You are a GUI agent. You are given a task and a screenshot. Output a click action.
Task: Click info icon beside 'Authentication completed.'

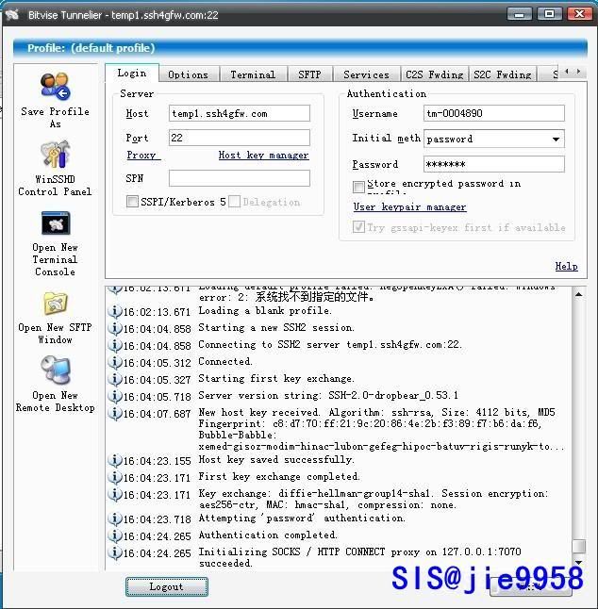tap(115, 535)
